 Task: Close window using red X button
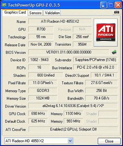point(118,5)
